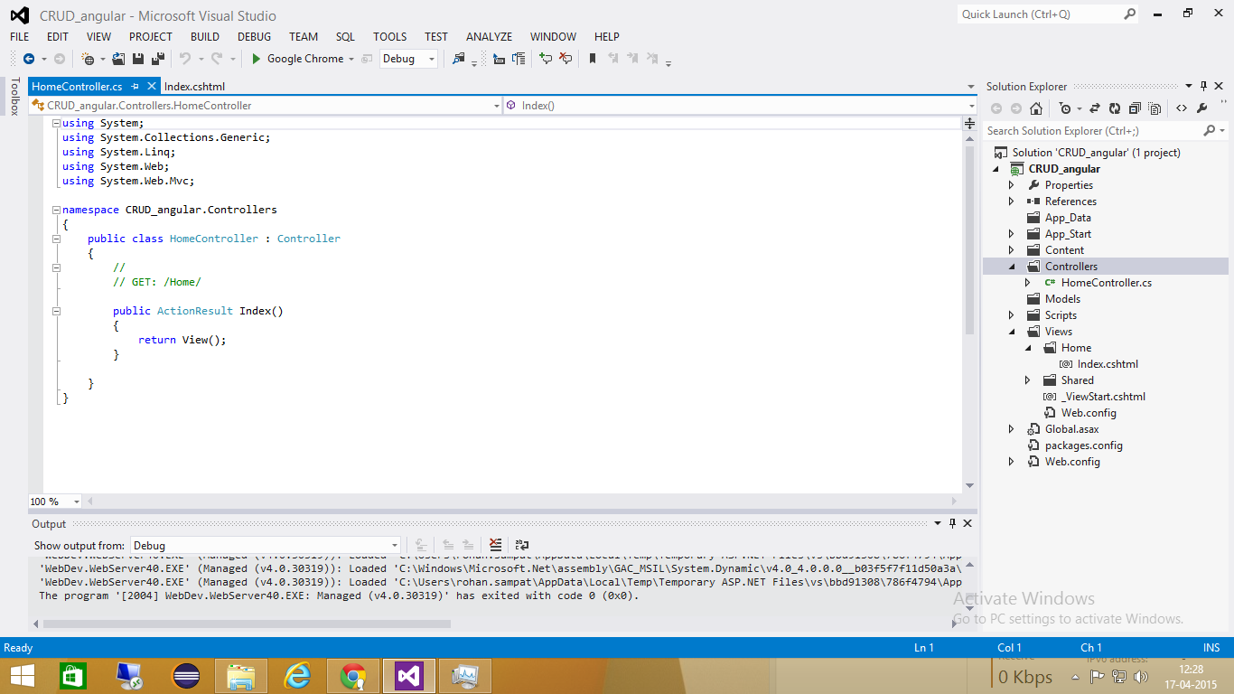Click the Home icon in Solution Explorer

(x=1036, y=108)
